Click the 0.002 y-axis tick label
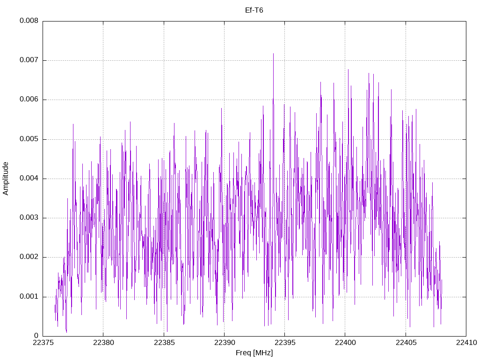This screenshot has width=479, height=359. tap(29, 257)
